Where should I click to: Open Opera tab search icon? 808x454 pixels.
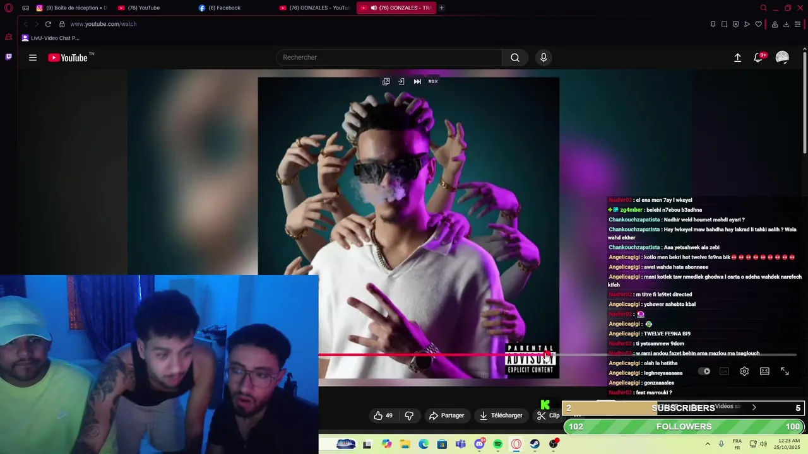click(763, 8)
